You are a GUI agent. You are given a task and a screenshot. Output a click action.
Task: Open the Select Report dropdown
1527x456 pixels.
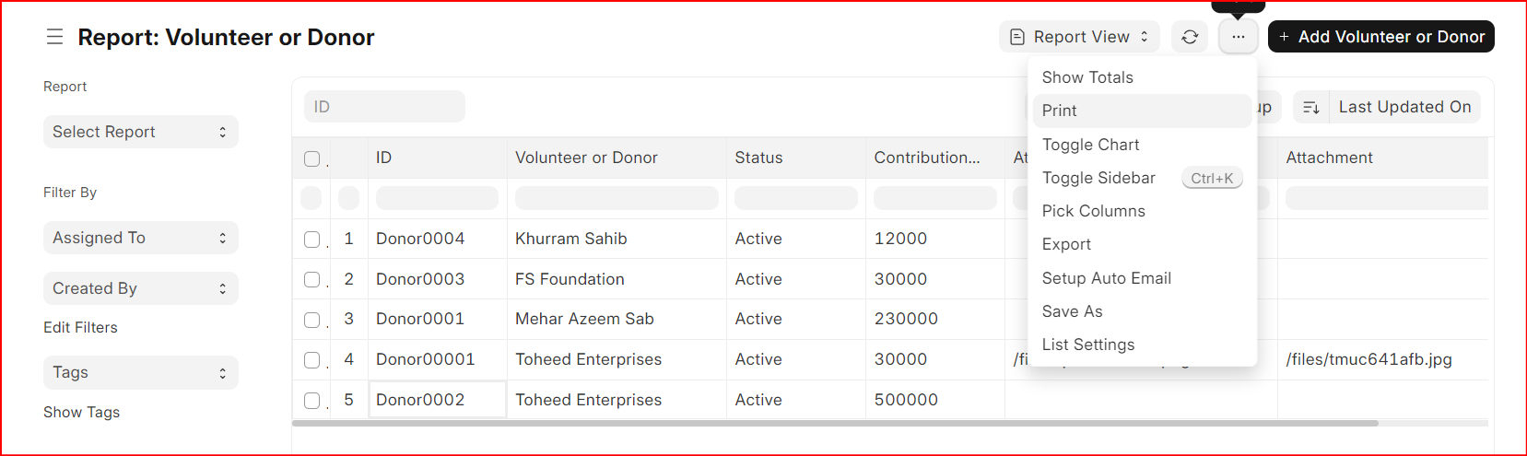coord(141,132)
